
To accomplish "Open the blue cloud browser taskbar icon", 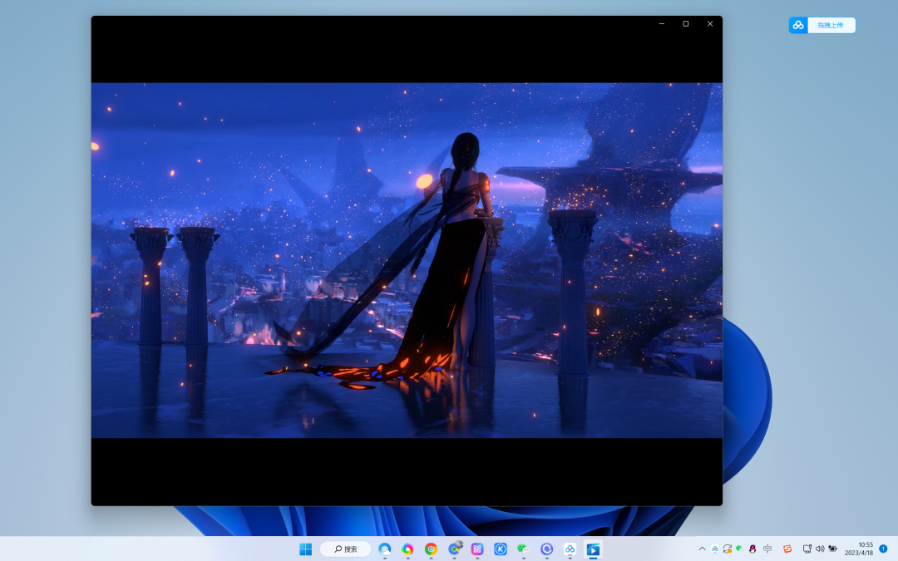I will pos(385,549).
